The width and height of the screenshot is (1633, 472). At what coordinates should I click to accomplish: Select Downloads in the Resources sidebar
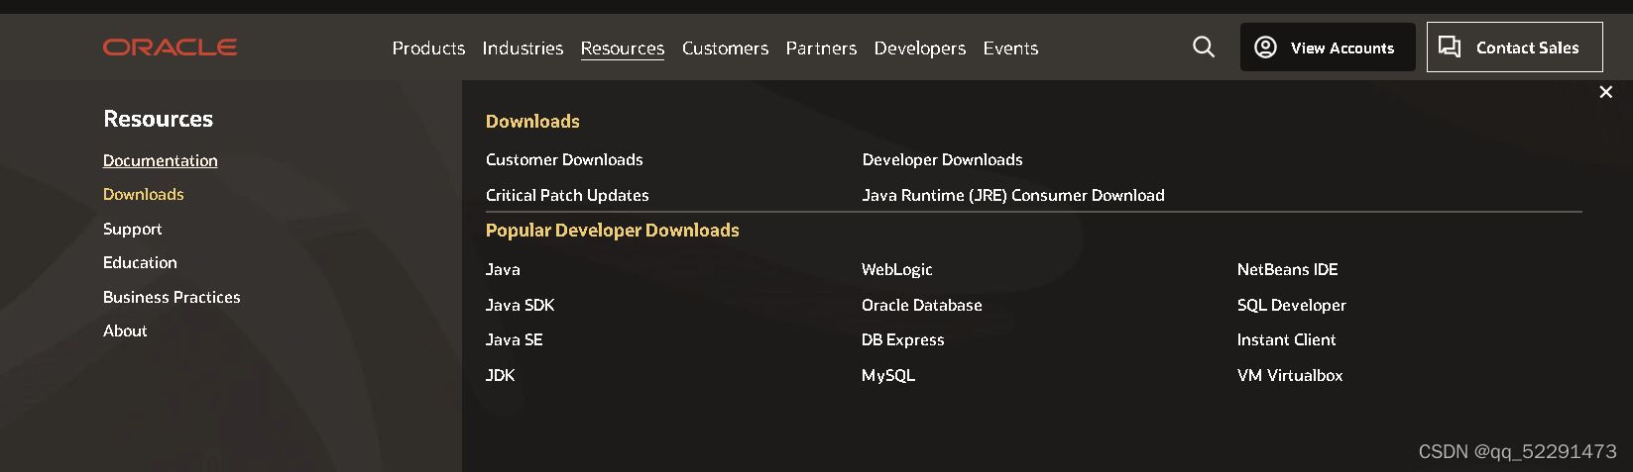[x=144, y=194]
